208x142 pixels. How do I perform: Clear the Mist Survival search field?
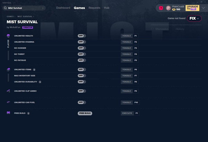pyautogui.click(x=43, y=8)
